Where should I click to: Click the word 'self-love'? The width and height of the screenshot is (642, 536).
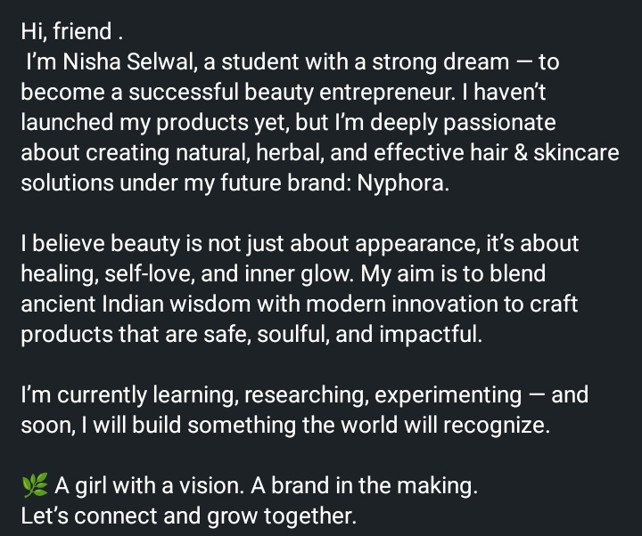click(x=150, y=273)
